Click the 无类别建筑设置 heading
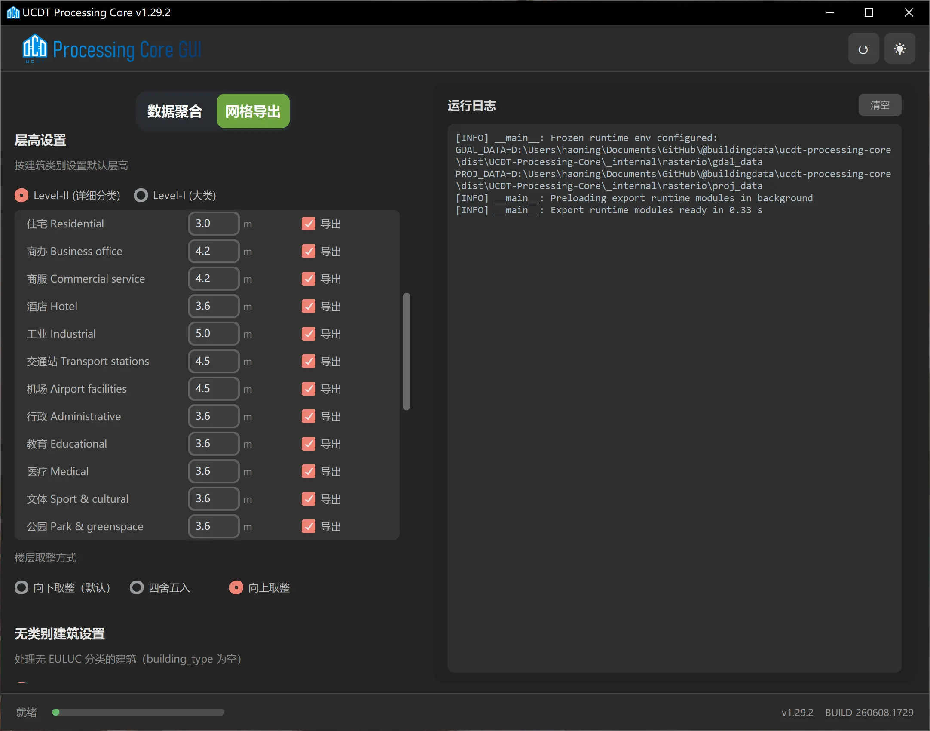This screenshot has height=731, width=930. click(x=60, y=634)
